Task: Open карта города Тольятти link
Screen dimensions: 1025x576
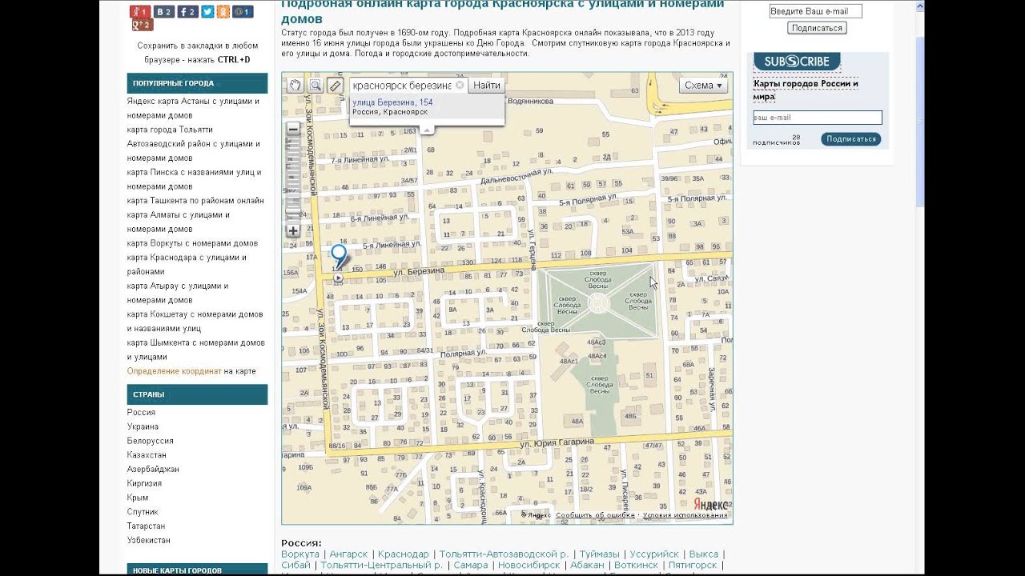Action: 170,130
